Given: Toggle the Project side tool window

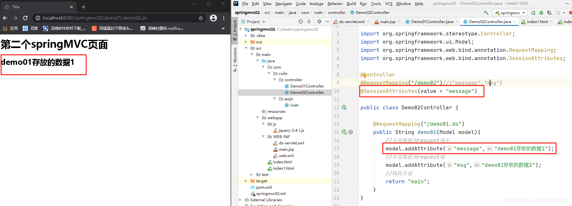Looking at the screenshot, I should click(x=235, y=30).
